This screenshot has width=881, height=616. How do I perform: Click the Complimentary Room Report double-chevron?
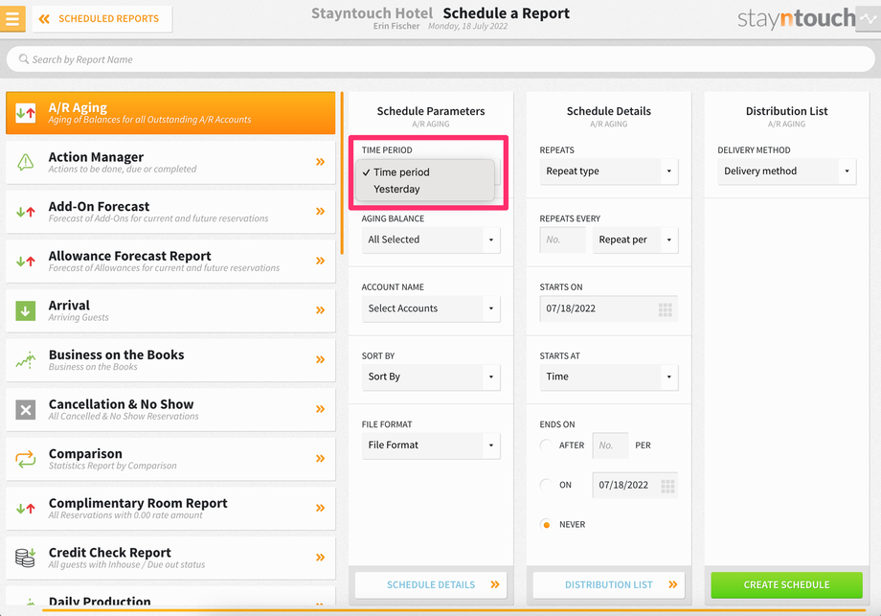pos(320,508)
